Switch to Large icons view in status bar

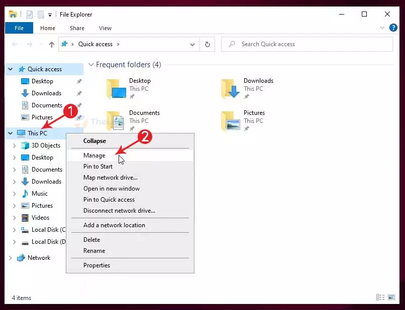tap(391, 297)
